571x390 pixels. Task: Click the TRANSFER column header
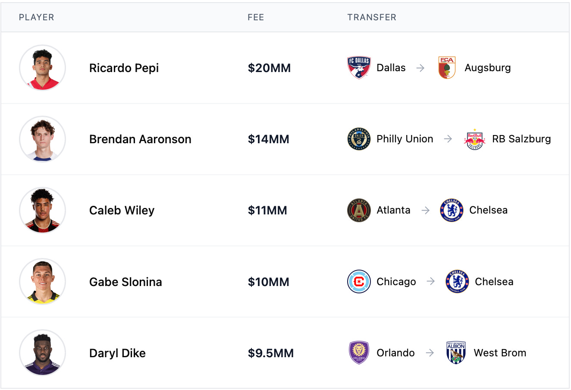[372, 17]
